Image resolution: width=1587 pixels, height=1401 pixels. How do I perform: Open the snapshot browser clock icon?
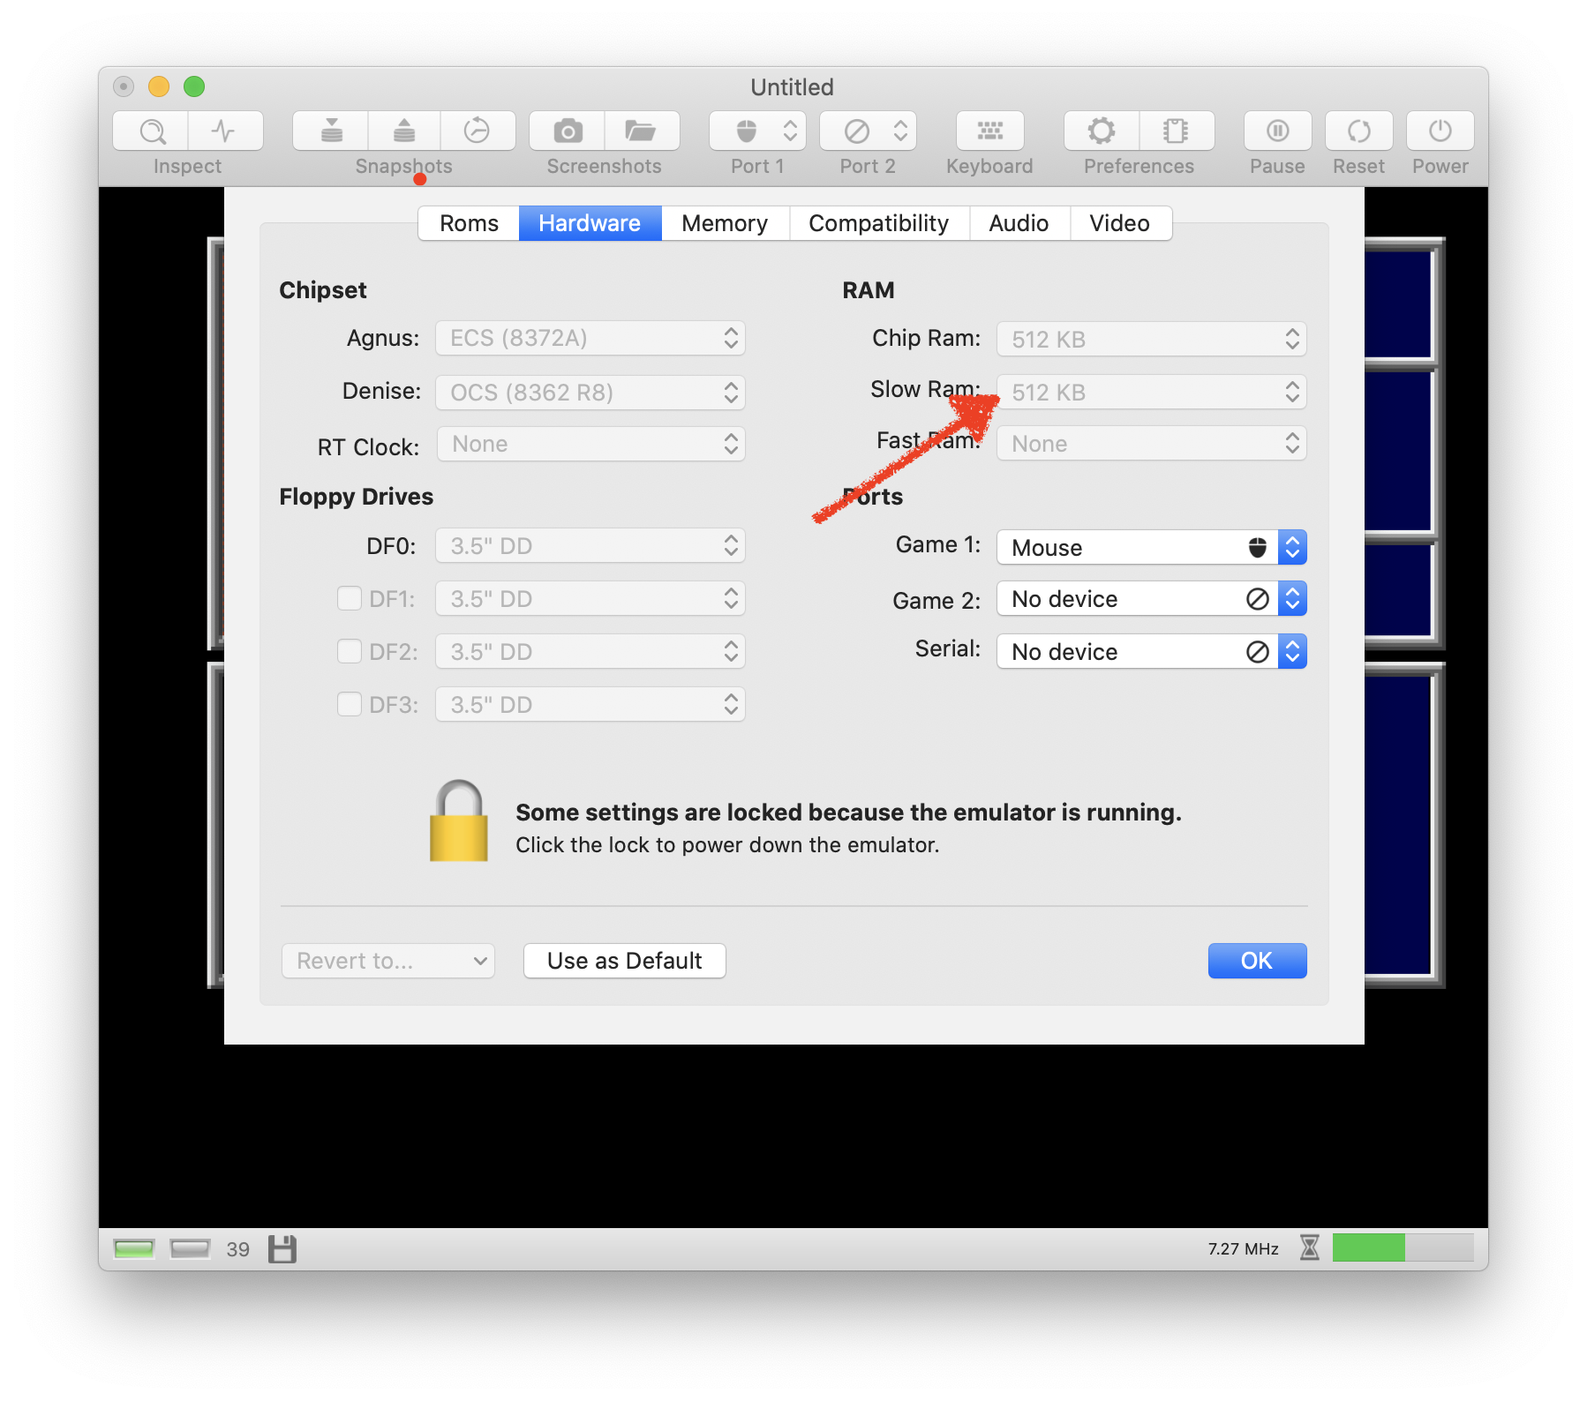[478, 131]
